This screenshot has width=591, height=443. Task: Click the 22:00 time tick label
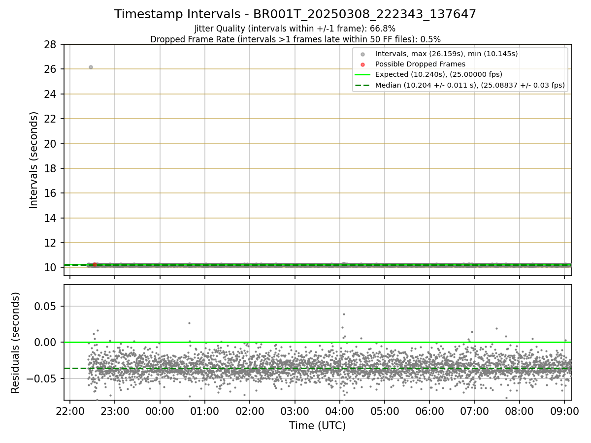point(70,411)
